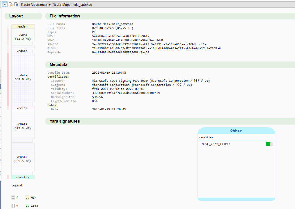Collapse the File information section header

(x=65, y=16)
